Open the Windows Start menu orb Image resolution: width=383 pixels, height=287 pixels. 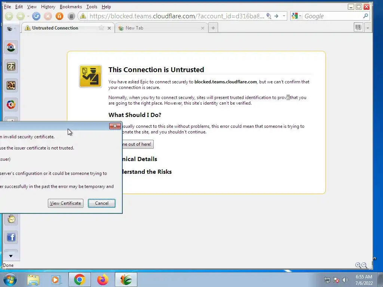click(10, 280)
